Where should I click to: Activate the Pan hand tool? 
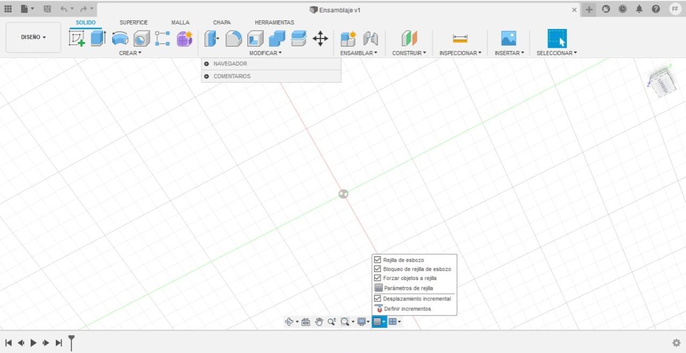(319, 322)
